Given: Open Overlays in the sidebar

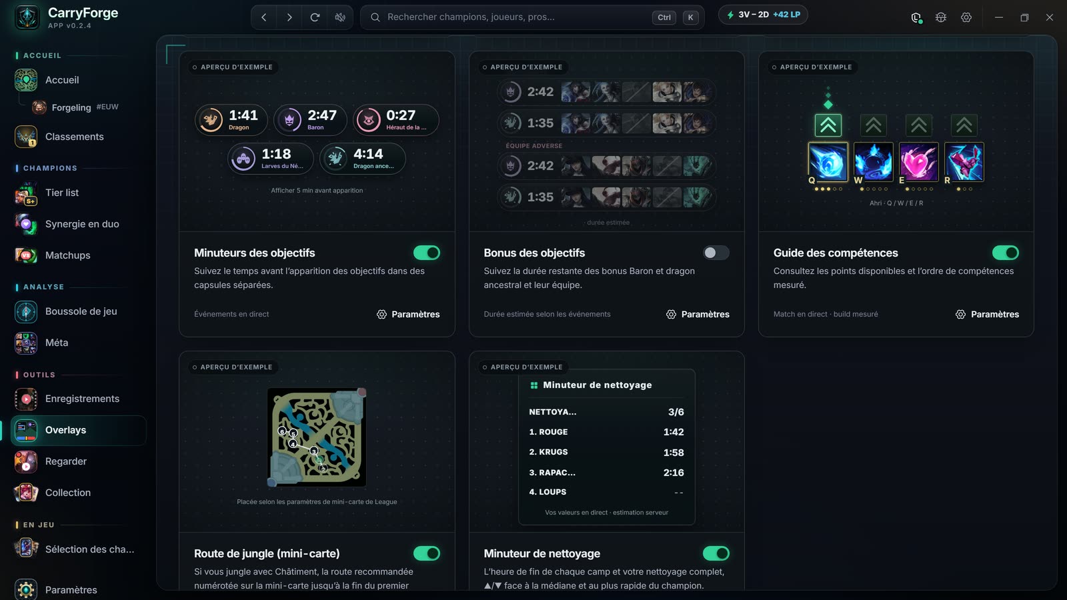Looking at the screenshot, I should [79, 431].
